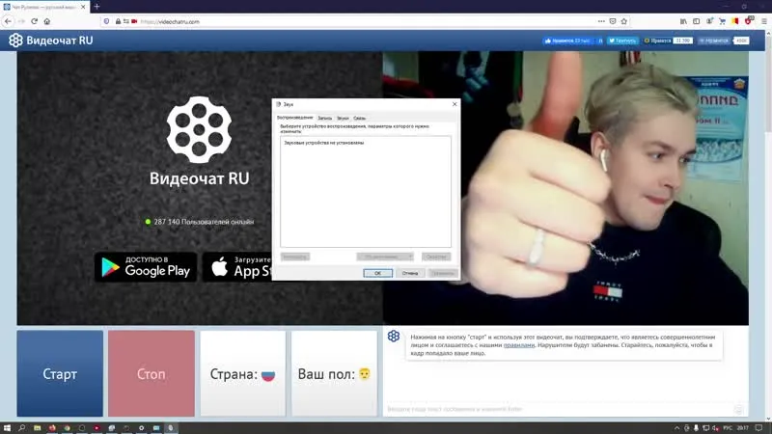Screen dimensions: 772x434
Task: Click the chat message input field
Action: click(559, 409)
